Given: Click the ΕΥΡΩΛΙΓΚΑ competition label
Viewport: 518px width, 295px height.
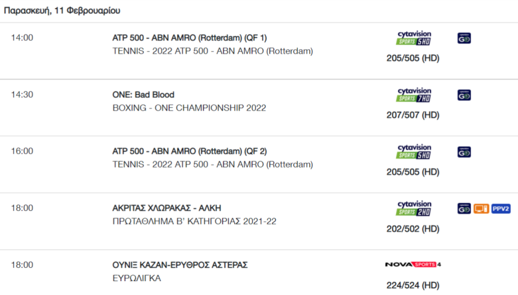Looking at the screenshot, I should 137,278.
